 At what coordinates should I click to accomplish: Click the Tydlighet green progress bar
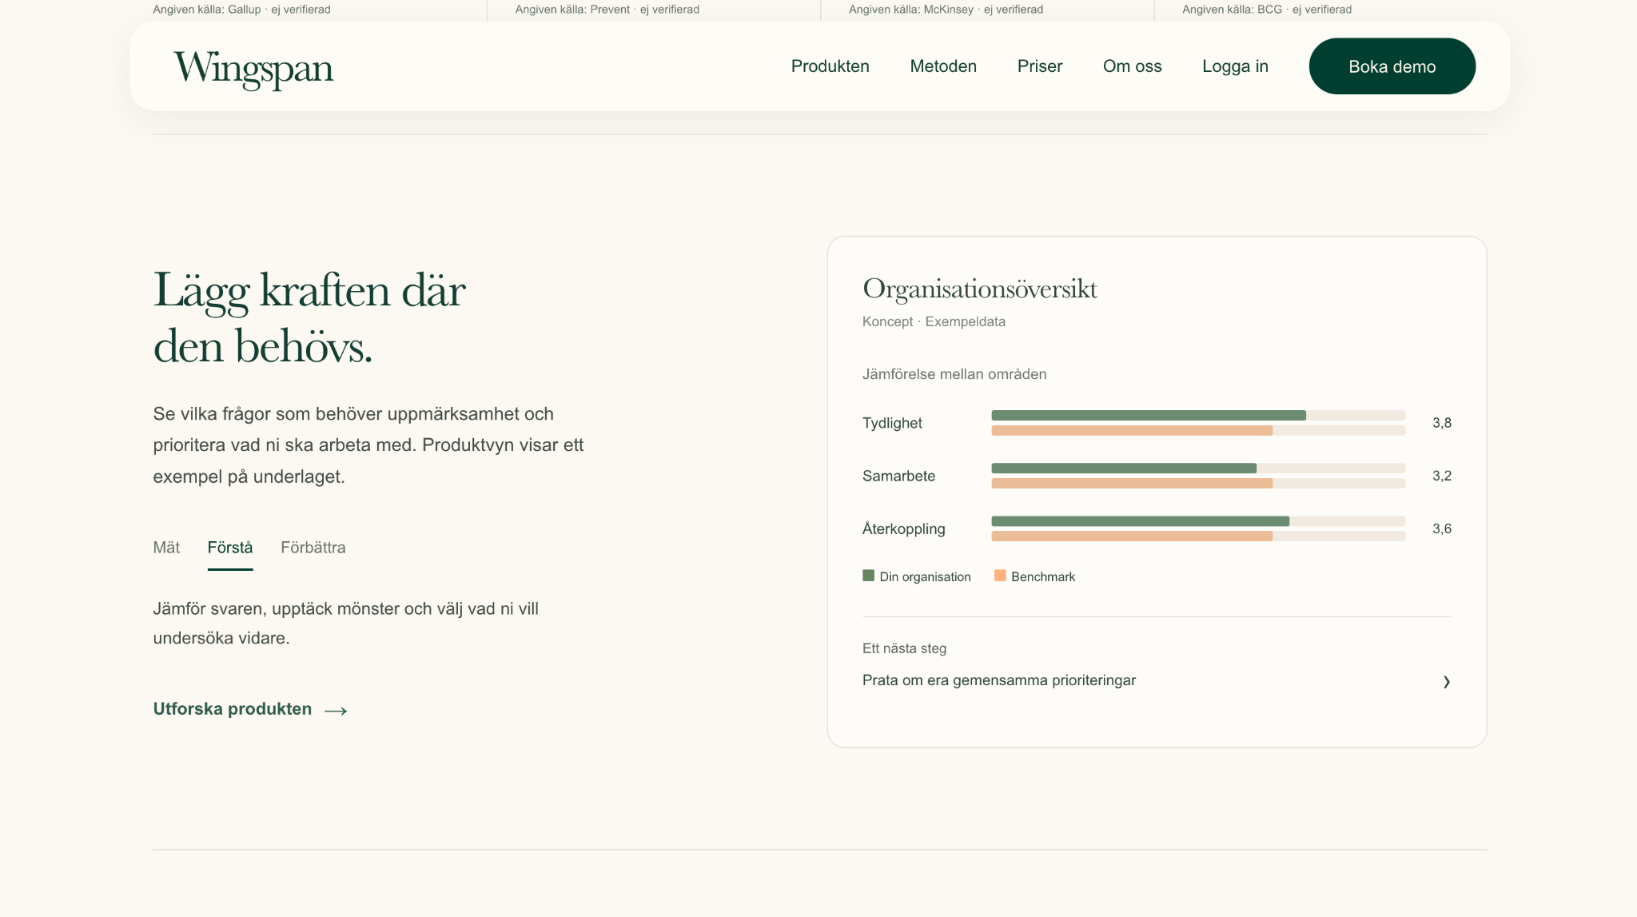pyautogui.click(x=1149, y=415)
